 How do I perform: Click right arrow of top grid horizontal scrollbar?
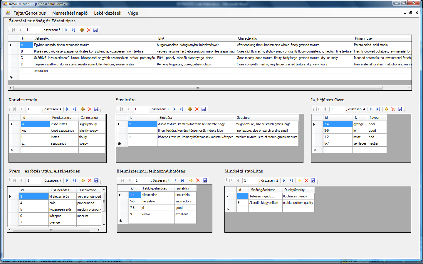coord(409,88)
